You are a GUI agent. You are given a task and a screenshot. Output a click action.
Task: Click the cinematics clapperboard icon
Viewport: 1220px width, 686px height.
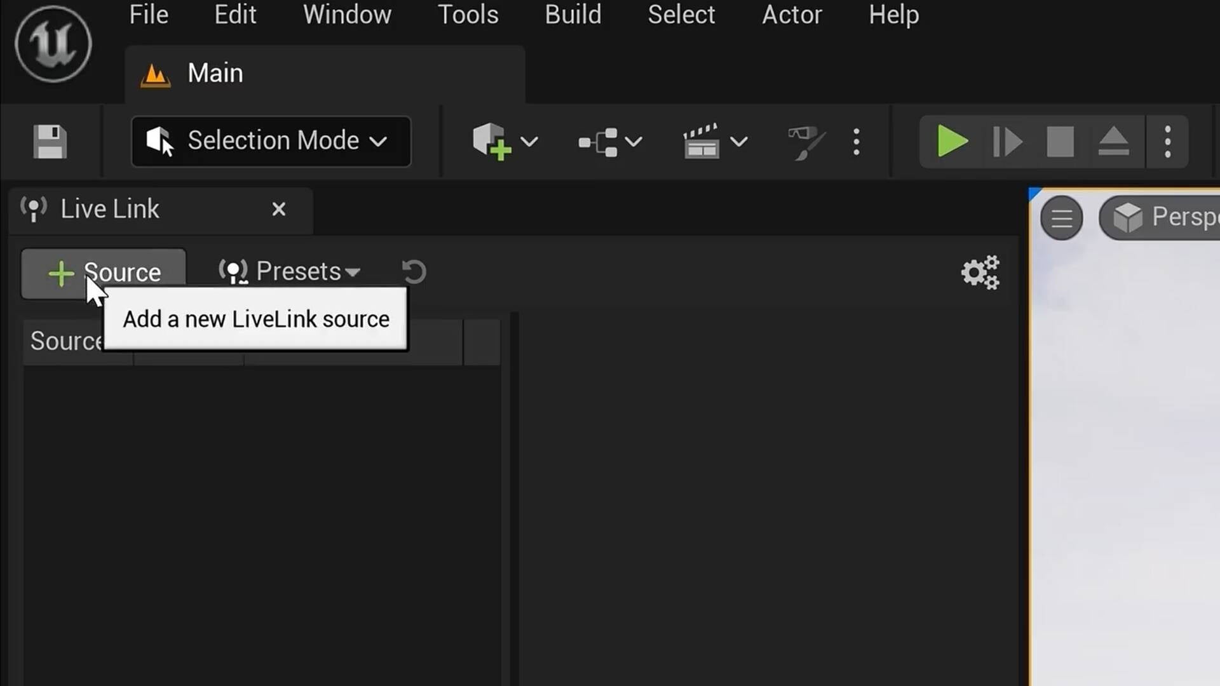(701, 141)
